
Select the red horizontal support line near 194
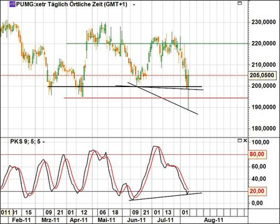(156, 98)
